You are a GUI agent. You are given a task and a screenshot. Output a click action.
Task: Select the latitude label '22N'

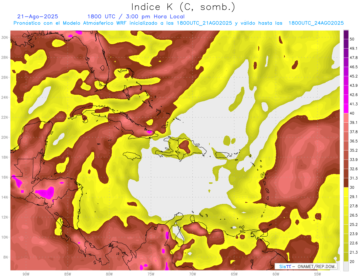click(x=5, y=117)
